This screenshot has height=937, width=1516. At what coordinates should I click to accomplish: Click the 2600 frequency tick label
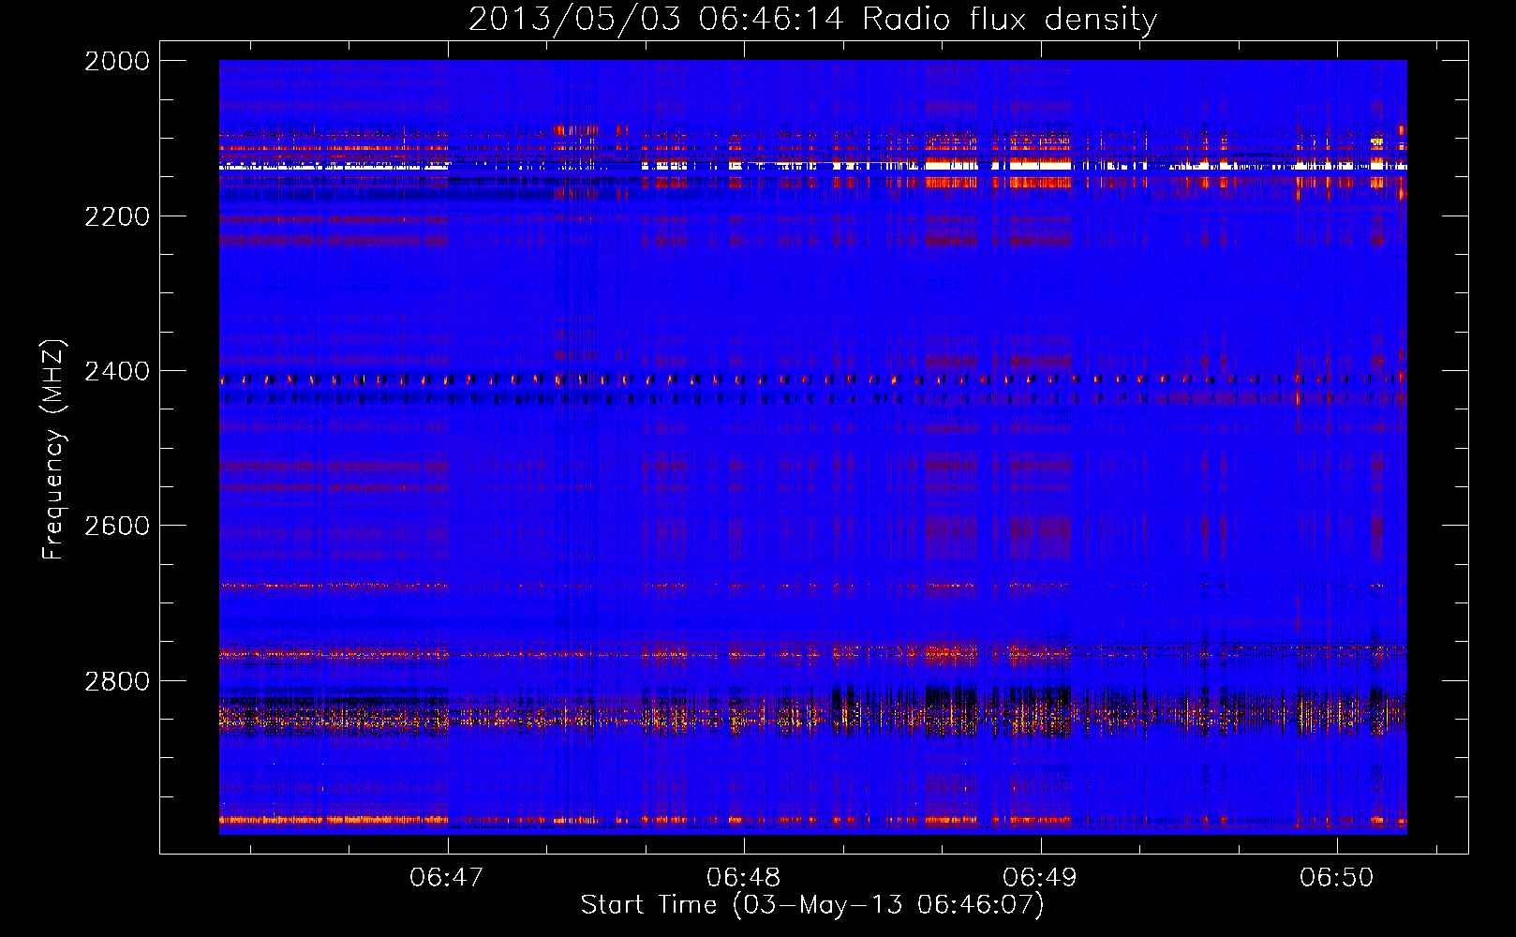point(117,526)
